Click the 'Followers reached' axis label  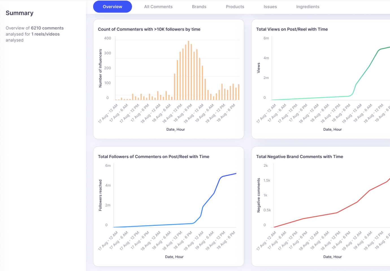100,195
